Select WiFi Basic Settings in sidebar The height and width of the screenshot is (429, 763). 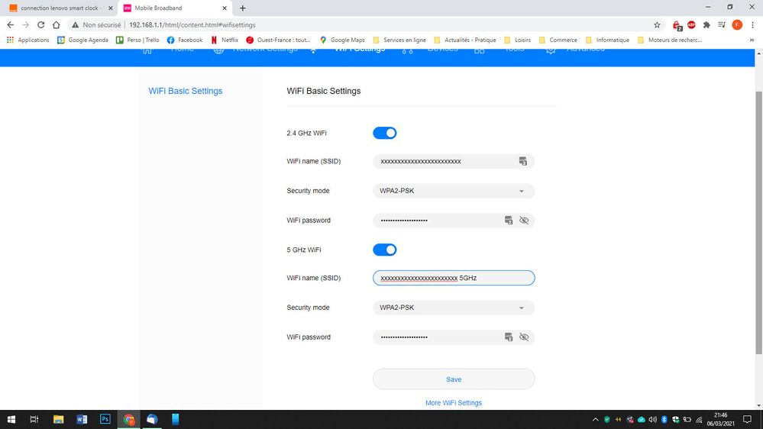(185, 91)
